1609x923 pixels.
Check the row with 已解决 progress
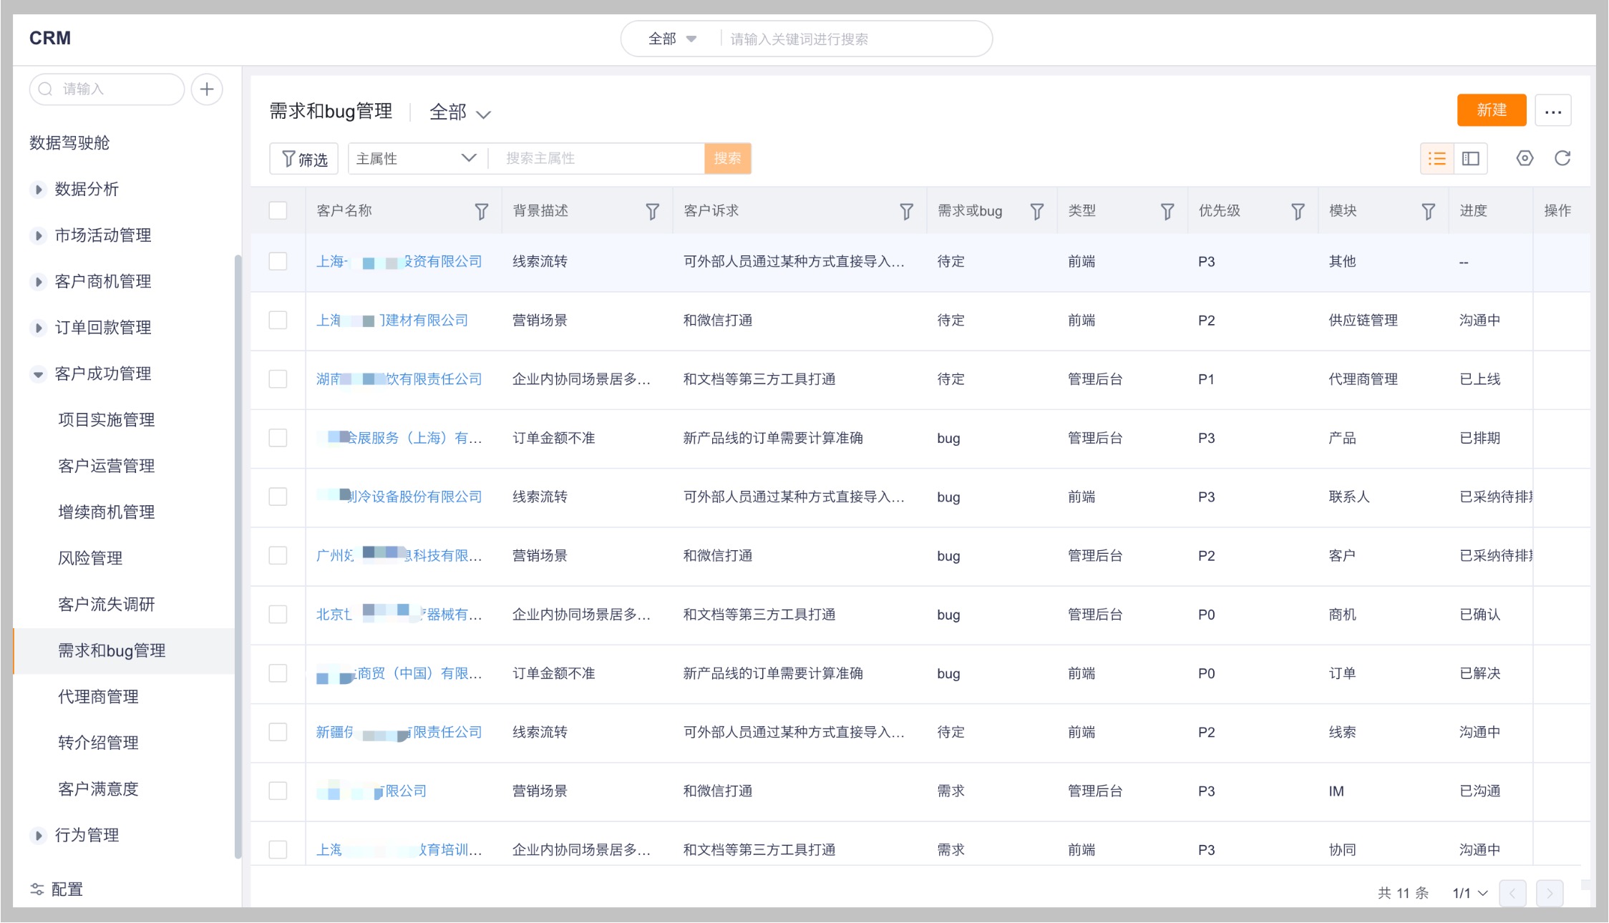pos(278,673)
